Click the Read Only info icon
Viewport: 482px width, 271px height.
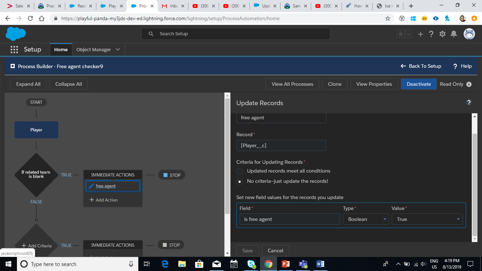pyautogui.click(x=469, y=84)
